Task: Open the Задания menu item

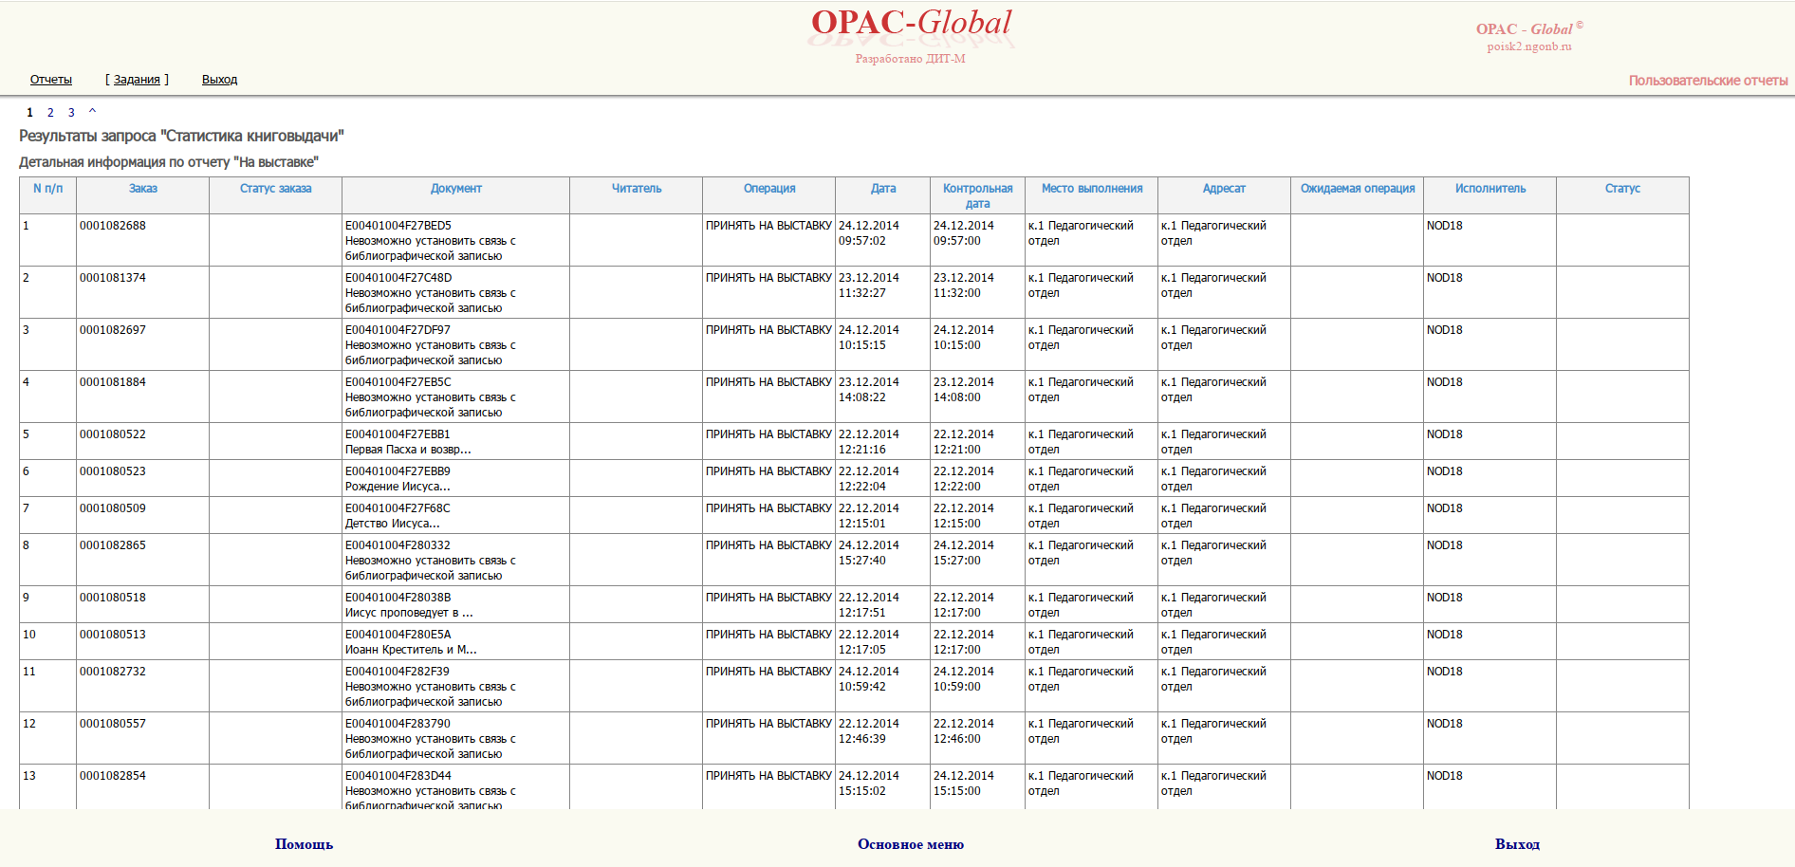Action: (x=137, y=80)
